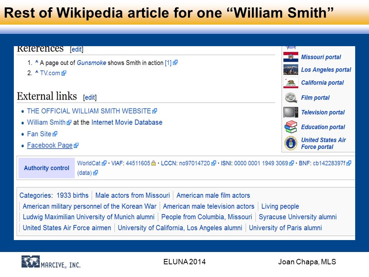Image resolution: width=369 pixels, height=277 pixels.
Task: Click external link icon after LCCN number
Action: pyautogui.click(x=213, y=163)
